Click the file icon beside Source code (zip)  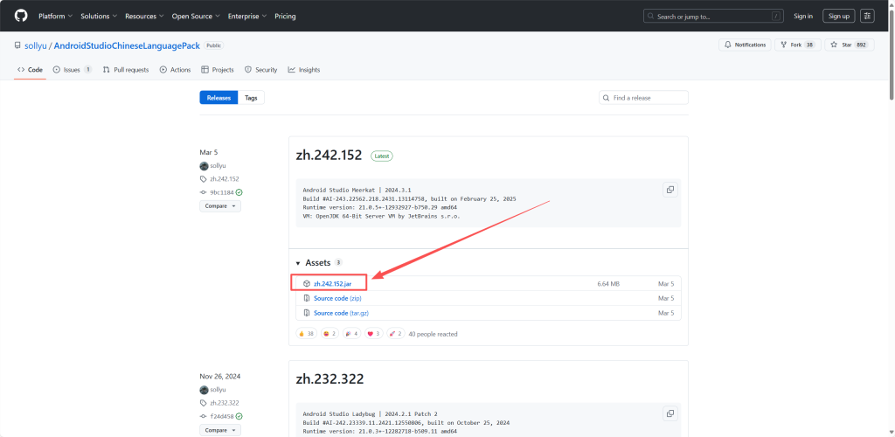(x=307, y=298)
